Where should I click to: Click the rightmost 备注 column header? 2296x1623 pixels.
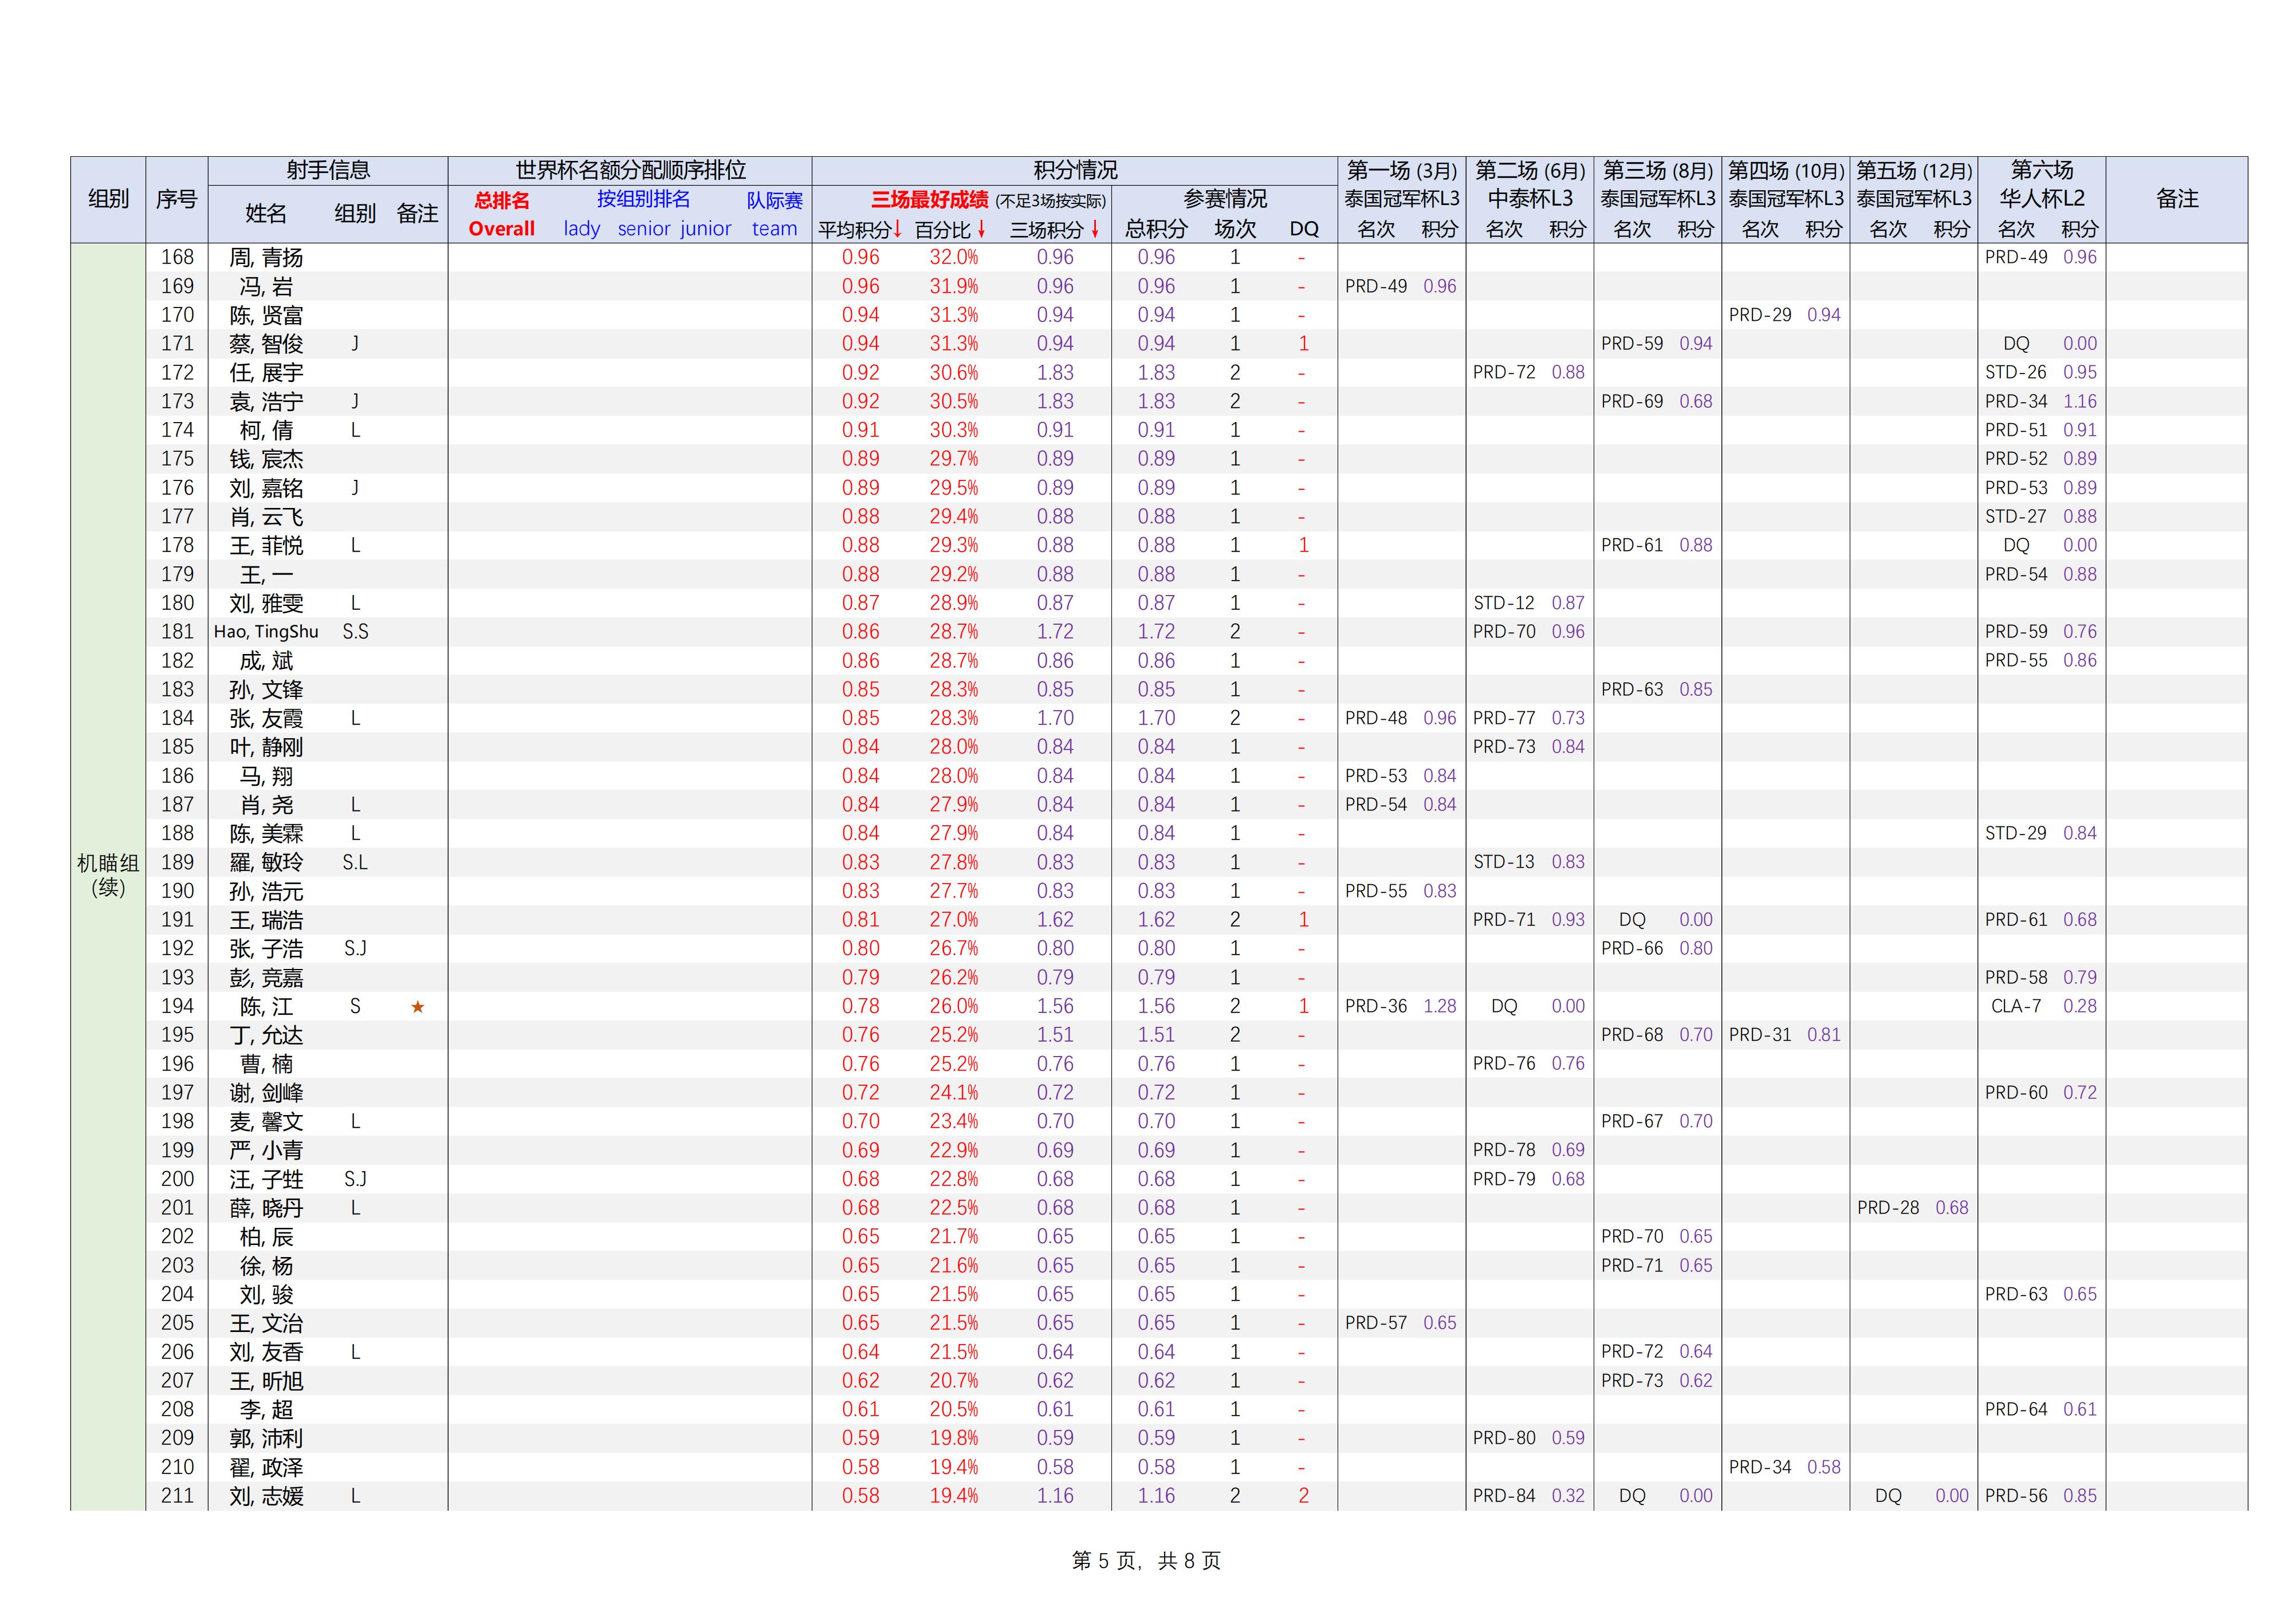(2177, 199)
